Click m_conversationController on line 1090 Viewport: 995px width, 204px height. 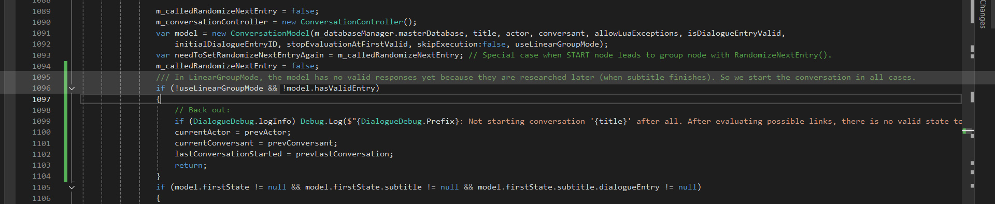(x=211, y=22)
